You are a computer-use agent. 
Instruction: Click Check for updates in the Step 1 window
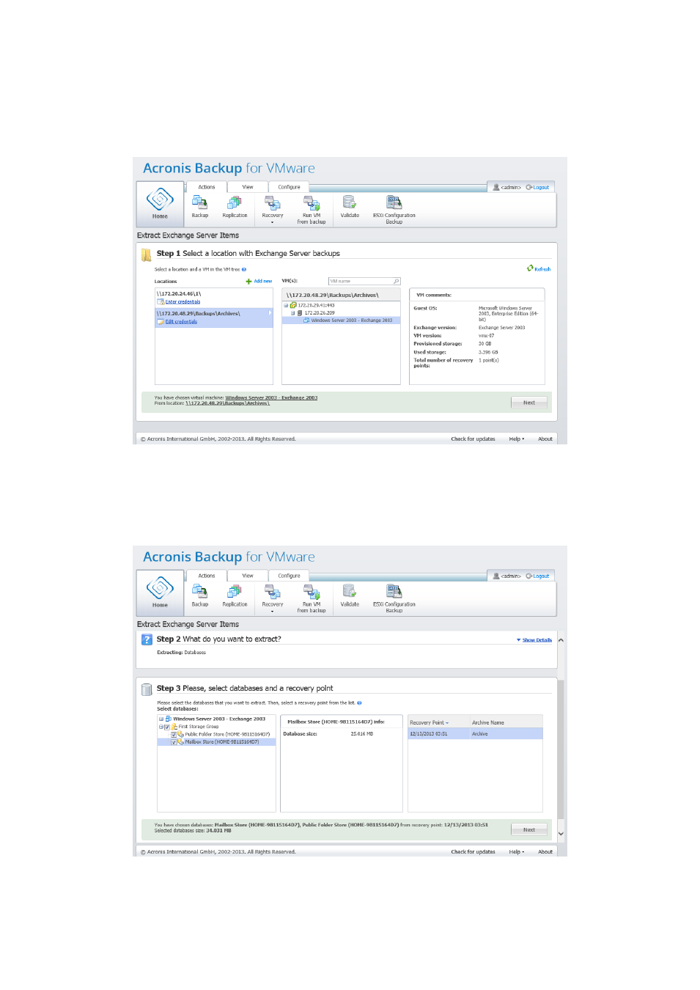click(473, 439)
